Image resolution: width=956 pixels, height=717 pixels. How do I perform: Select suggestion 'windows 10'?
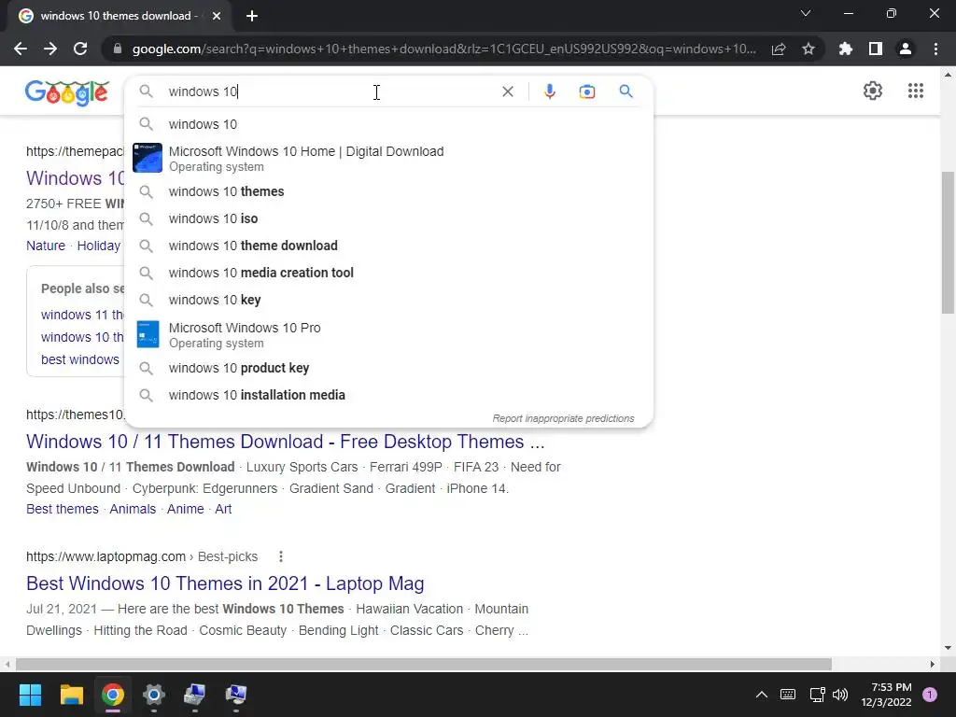pyautogui.click(x=388, y=124)
